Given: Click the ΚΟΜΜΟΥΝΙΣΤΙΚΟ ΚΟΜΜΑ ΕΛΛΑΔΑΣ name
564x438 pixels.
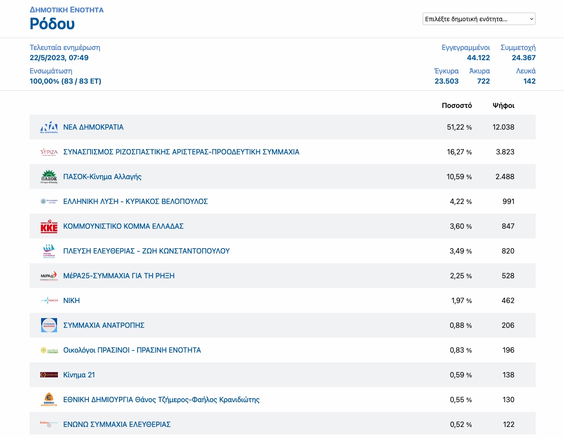Looking at the screenshot, I should coord(123,226).
